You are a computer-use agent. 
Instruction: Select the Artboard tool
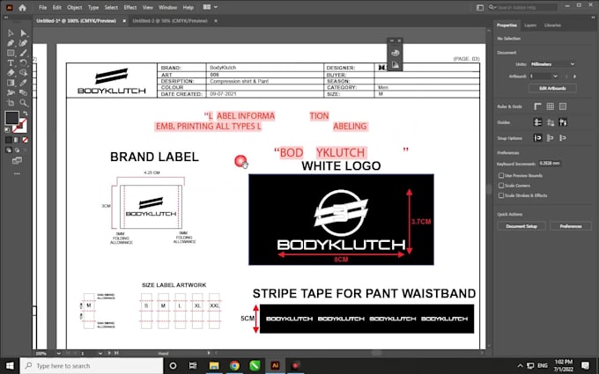11,103
